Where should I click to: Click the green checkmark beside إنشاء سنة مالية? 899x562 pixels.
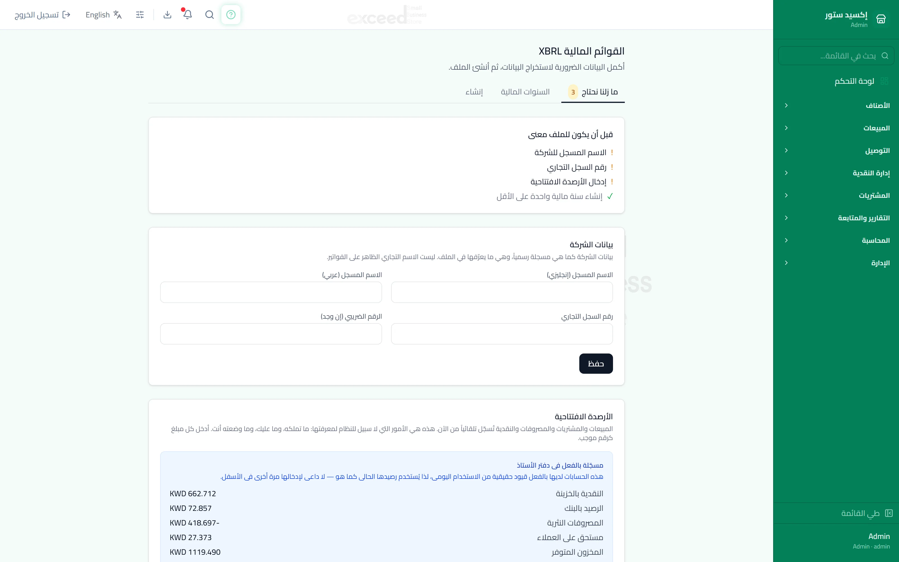click(610, 196)
